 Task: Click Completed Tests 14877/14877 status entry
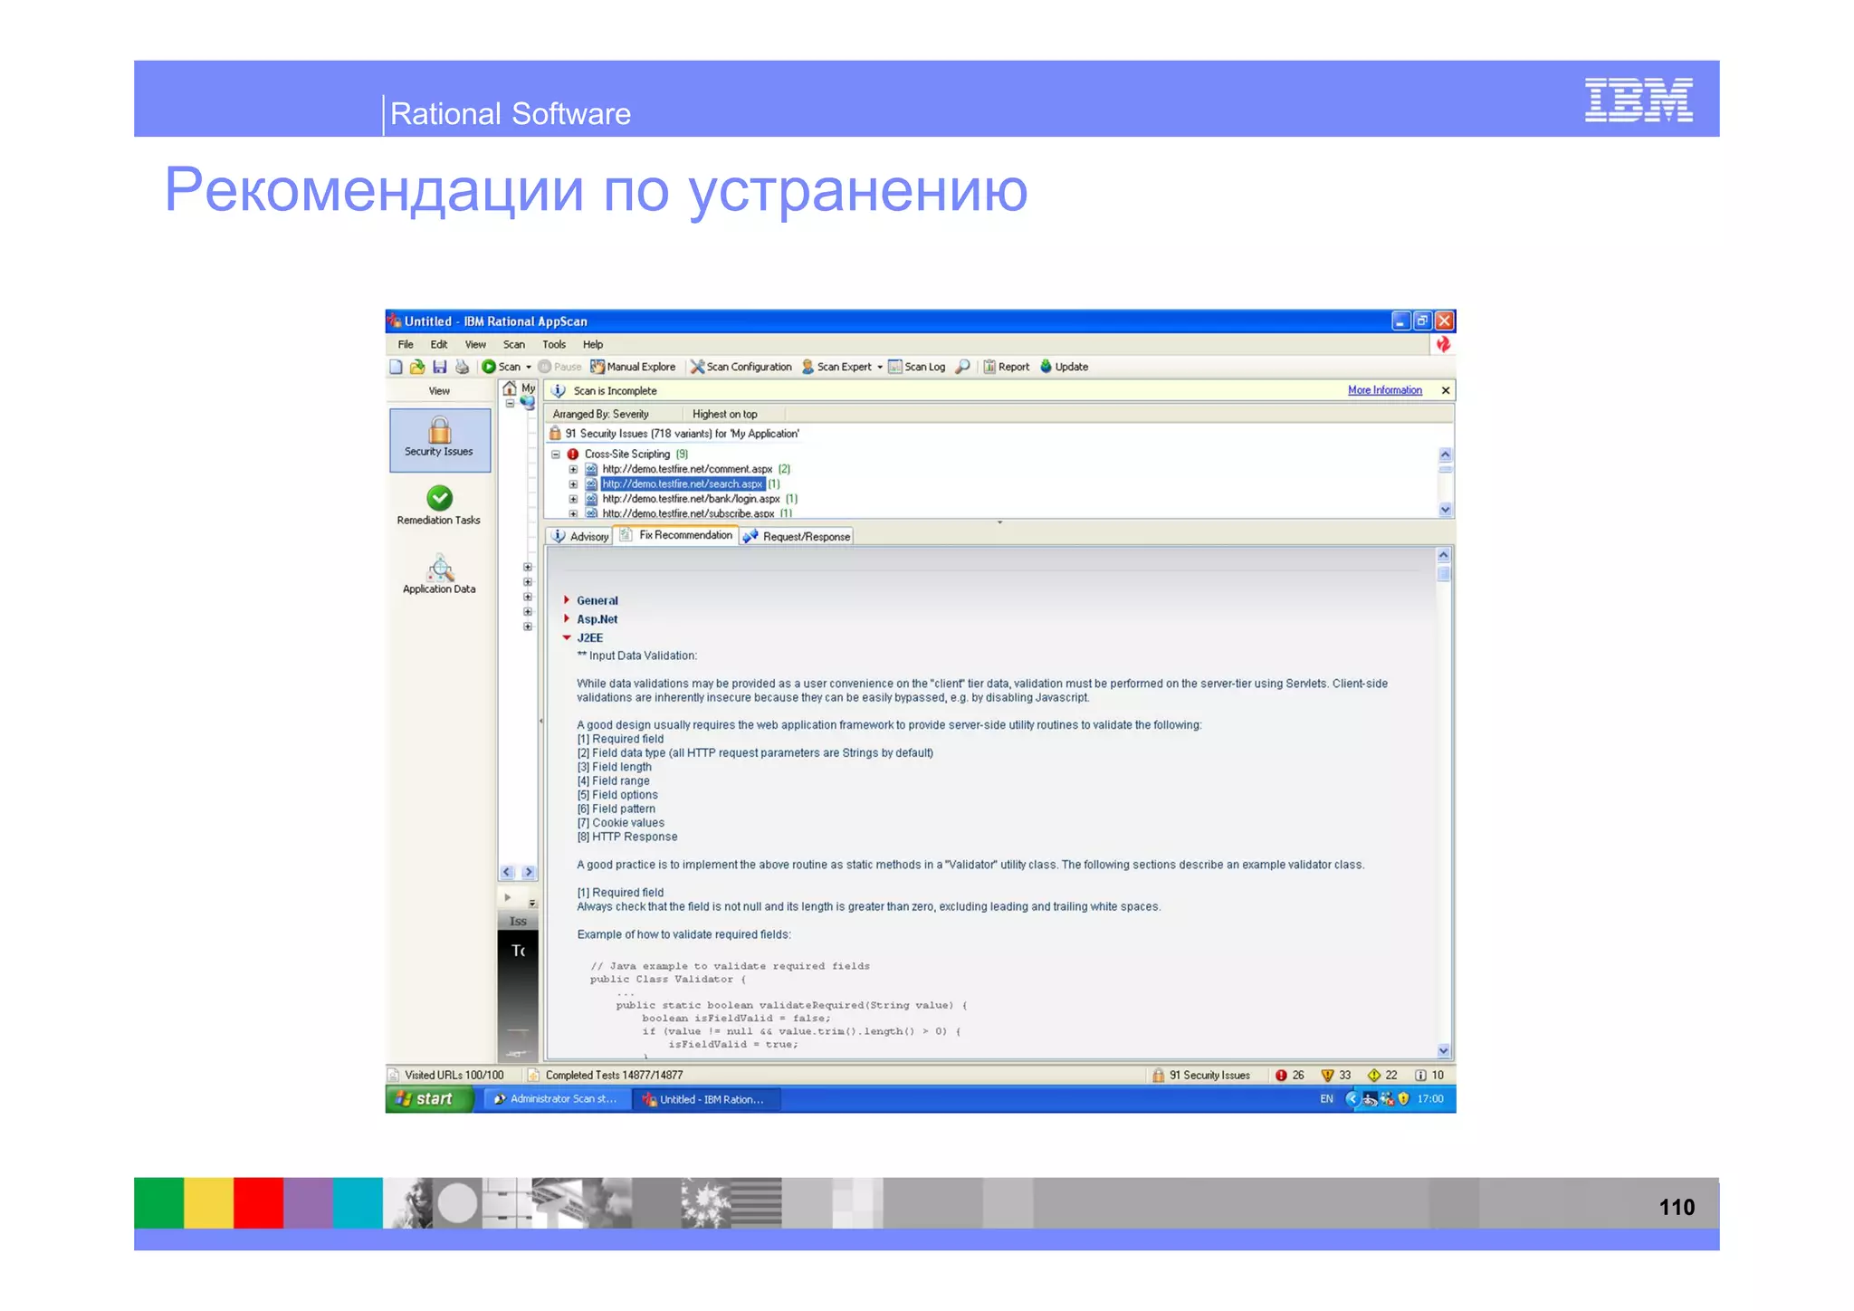[x=606, y=1075]
